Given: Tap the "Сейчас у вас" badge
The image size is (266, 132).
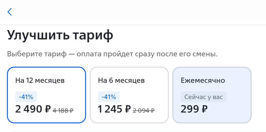Looking at the screenshot, I should click(x=203, y=97).
